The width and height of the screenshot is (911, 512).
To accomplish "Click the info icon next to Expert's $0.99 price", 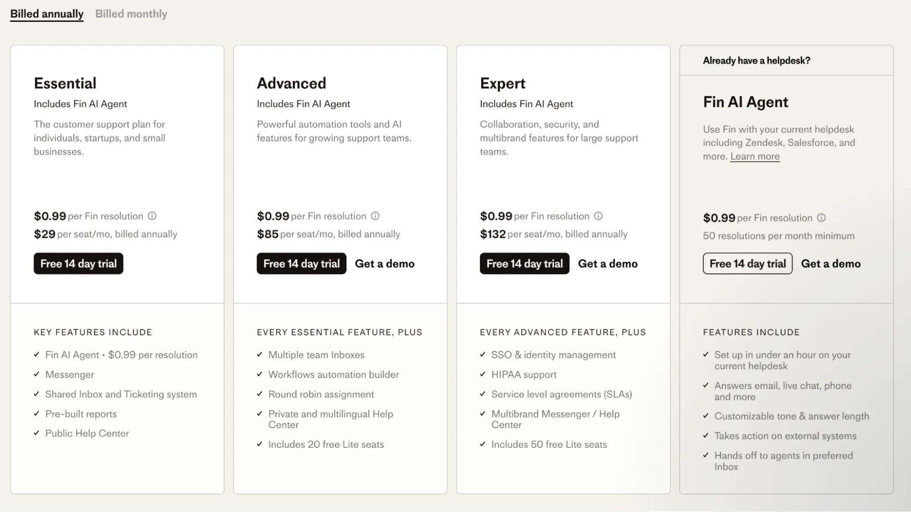I will click(598, 216).
